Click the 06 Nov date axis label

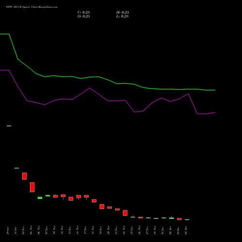click(39, 230)
